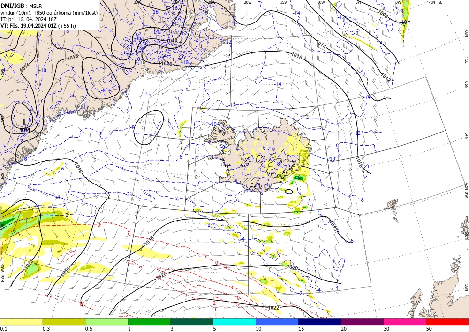The height and width of the screenshot is (332, 469).
Task: Click the cyan 5 mm legend swatch
Action: click(234, 322)
